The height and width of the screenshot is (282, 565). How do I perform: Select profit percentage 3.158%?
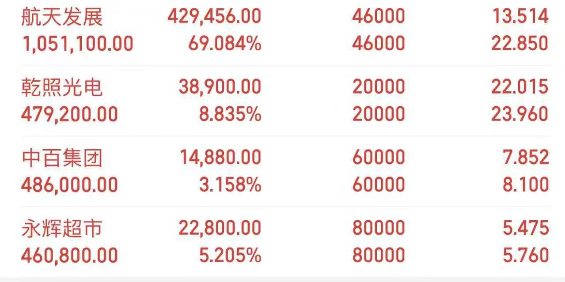click(230, 185)
